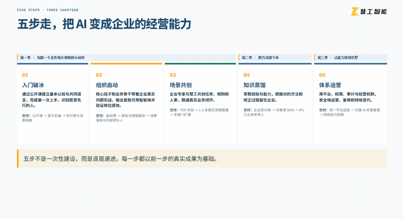Viewport: 403px width, 219px height.
Task: Select the 场景共创 card heading
Action: tap(181, 85)
